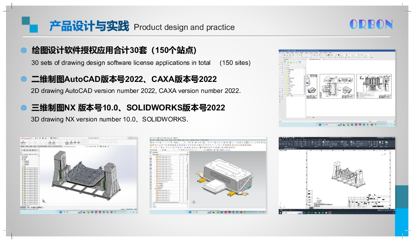Toggle the last component checkbox in NX assembly navigator
The width and height of the screenshot is (414, 242).
pos(184,201)
